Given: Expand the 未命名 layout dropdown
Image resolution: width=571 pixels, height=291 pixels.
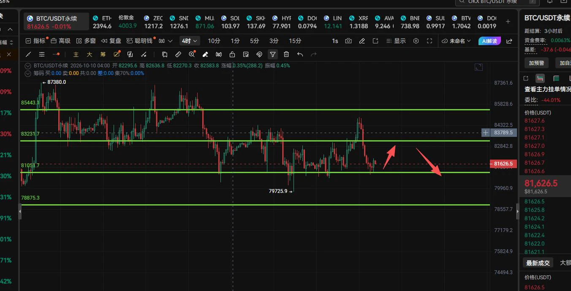Looking at the screenshot, I should coord(455,41).
